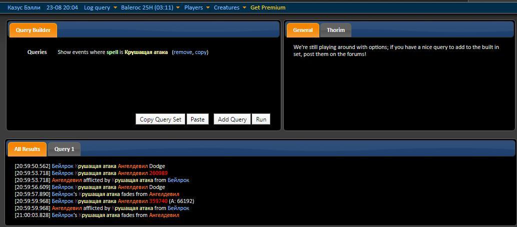
Task: Select the All Results tab
Action: tap(27, 149)
